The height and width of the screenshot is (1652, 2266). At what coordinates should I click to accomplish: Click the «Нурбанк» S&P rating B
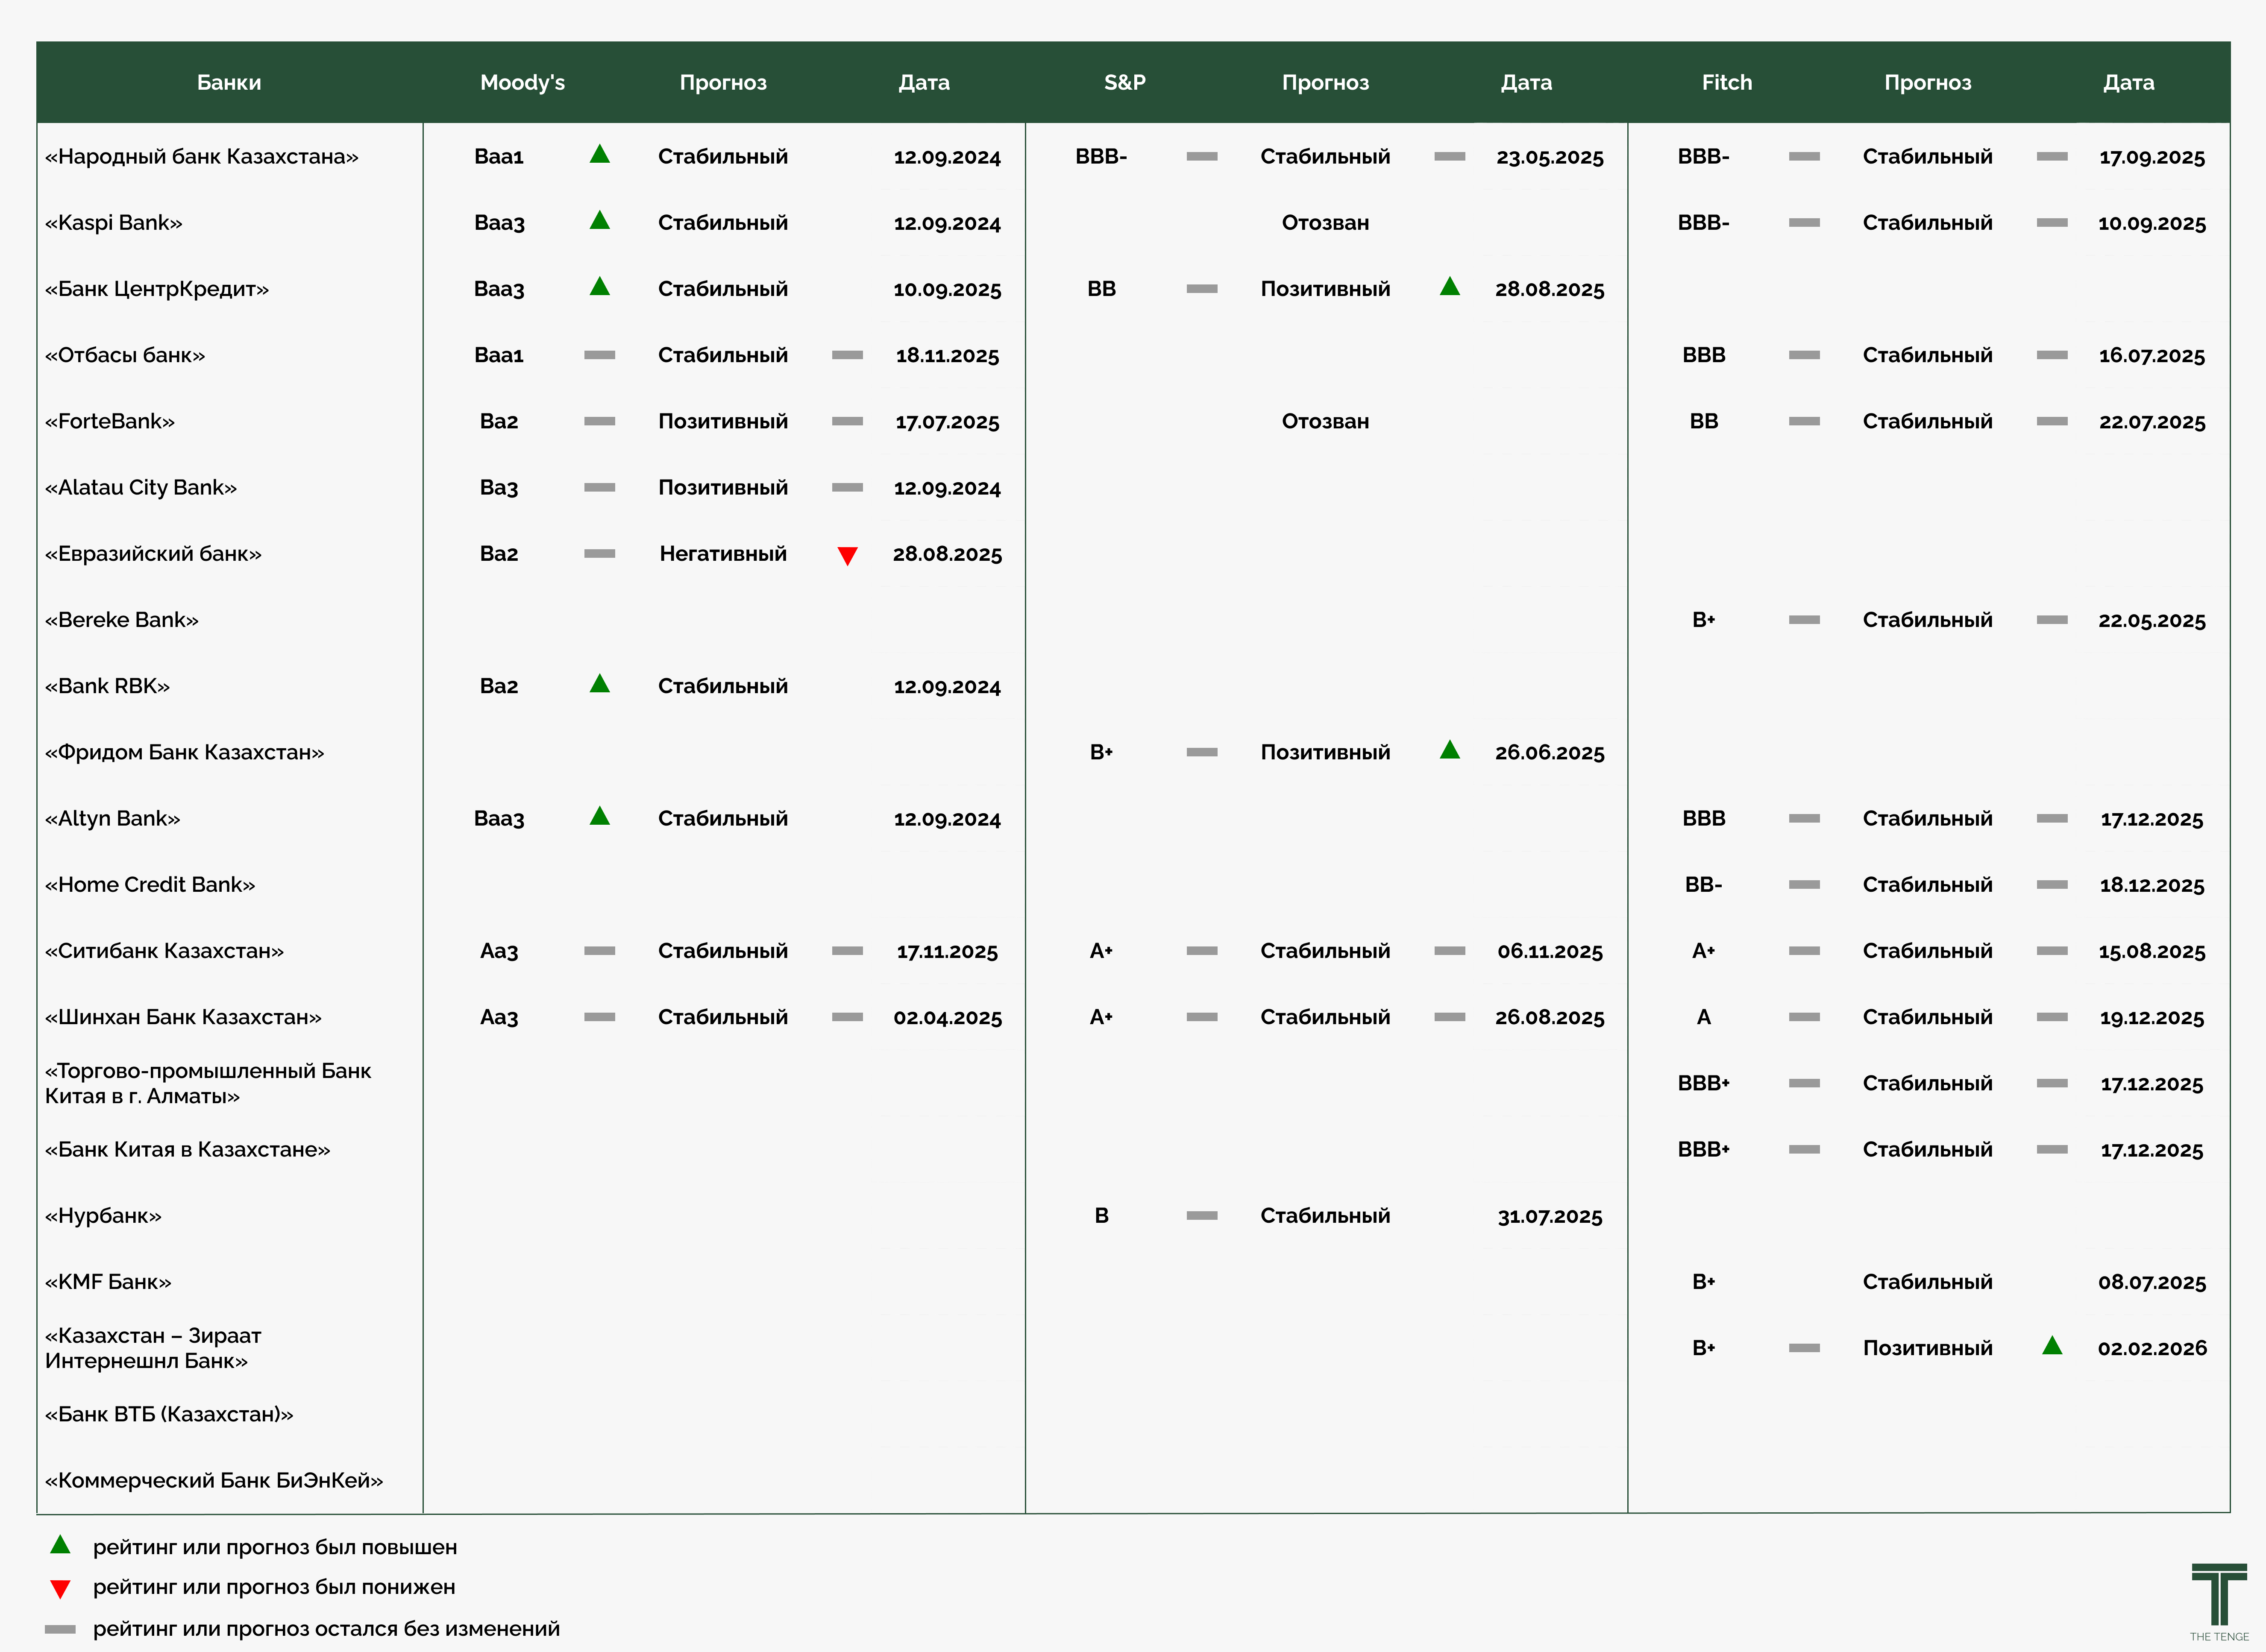pyautogui.click(x=1101, y=1216)
